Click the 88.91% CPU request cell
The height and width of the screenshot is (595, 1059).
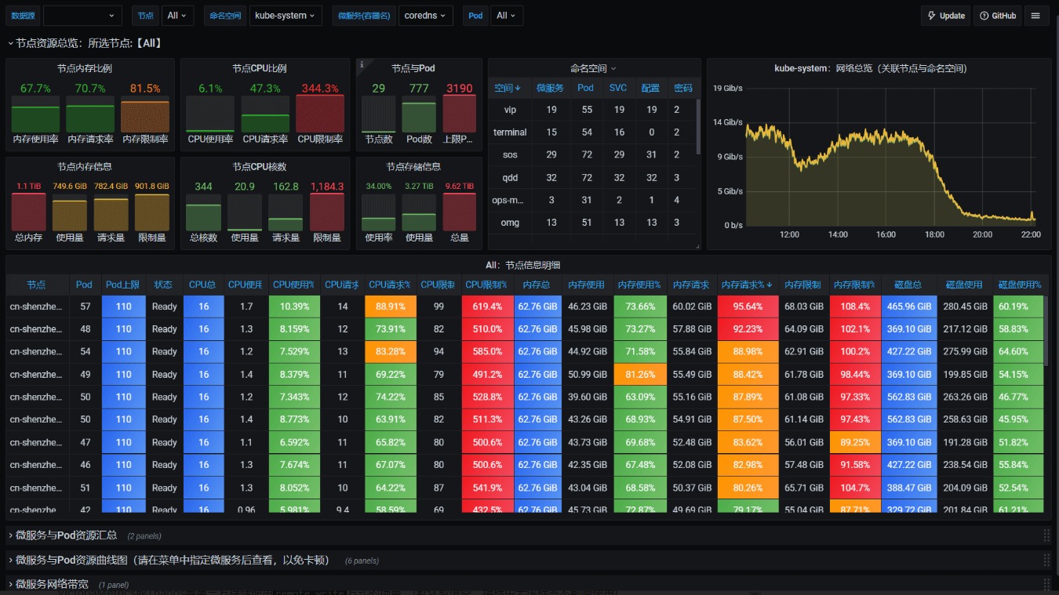(391, 307)
